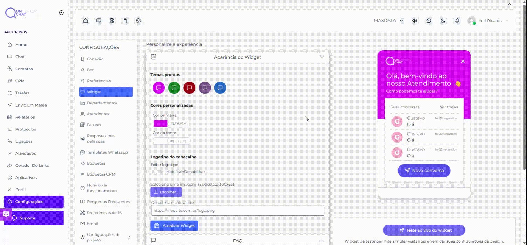Collapse the Aparência do Widget section
The image size is (527, 245).
click(322, 57)
